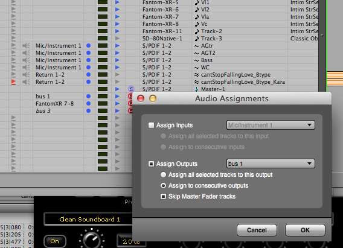The height and width of the screenshot is (248, 343).
Task: Toggle the Assign Outputs checkbox
Action: pos(151,164)
